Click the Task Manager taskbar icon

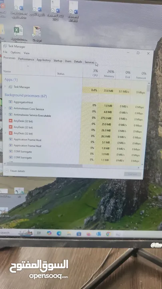pos(118,234)
